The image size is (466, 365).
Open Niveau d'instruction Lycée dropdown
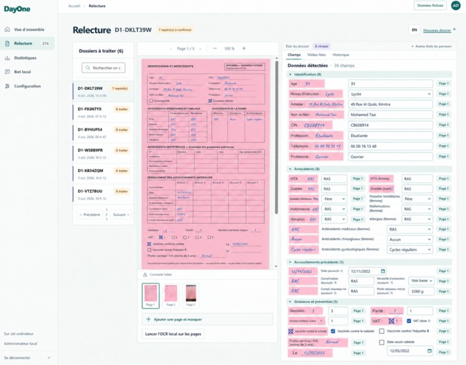(390, 94)
